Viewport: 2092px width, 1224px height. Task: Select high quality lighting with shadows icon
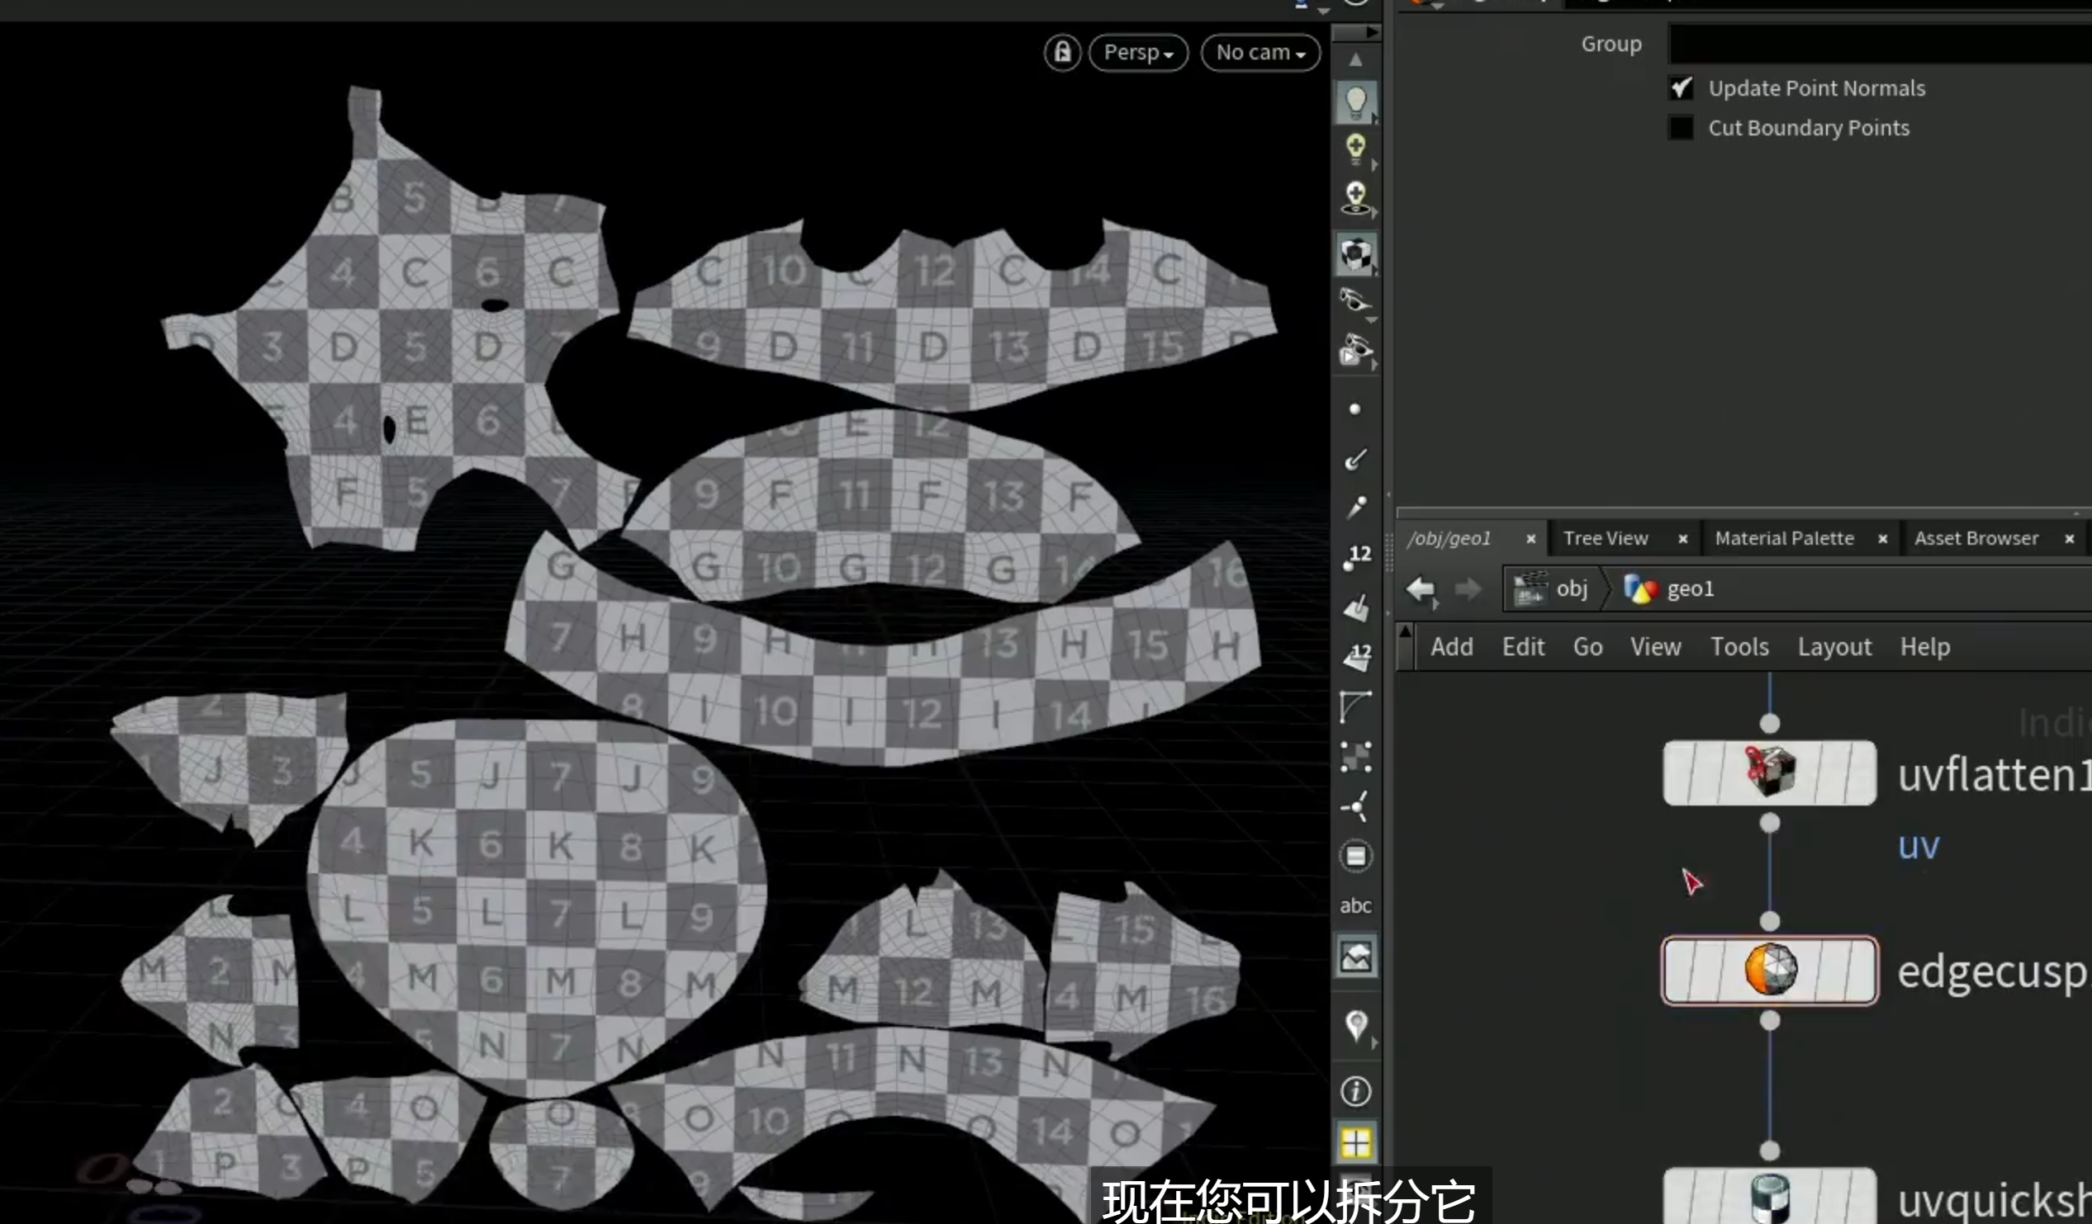(x=1355, y=199)
